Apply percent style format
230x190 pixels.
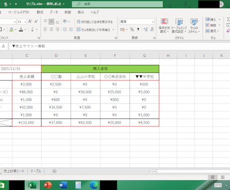pos(132,29)
